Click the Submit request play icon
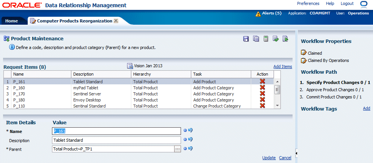 [285, 39]
